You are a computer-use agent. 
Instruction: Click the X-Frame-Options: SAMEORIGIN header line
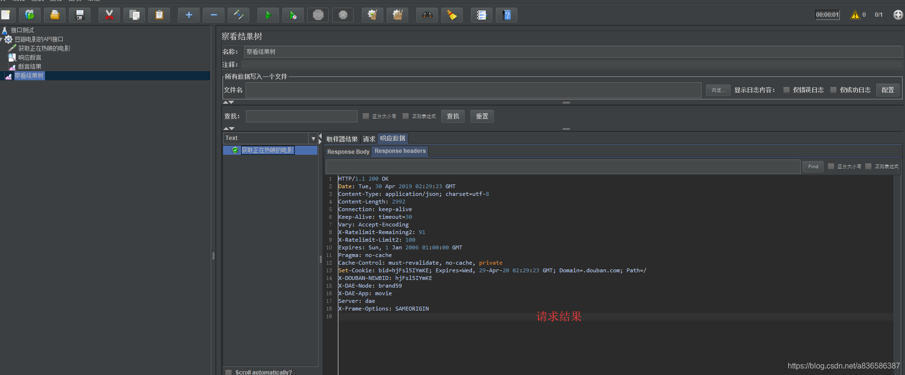pyautogui.click(x=383, y=309)
